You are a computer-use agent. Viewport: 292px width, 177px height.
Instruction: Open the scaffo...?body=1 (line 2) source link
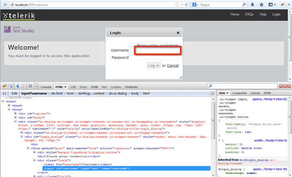coord(270,140)
